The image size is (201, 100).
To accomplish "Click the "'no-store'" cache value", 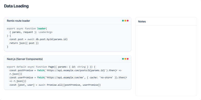I will pos(106,78).
